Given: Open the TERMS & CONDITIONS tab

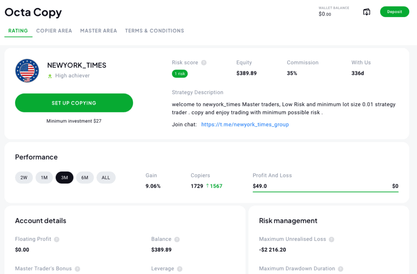Looking at the screenshot, I should [154, 31].
